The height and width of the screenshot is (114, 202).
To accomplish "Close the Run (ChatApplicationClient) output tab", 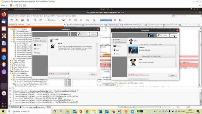I will [x=77, y=91].
